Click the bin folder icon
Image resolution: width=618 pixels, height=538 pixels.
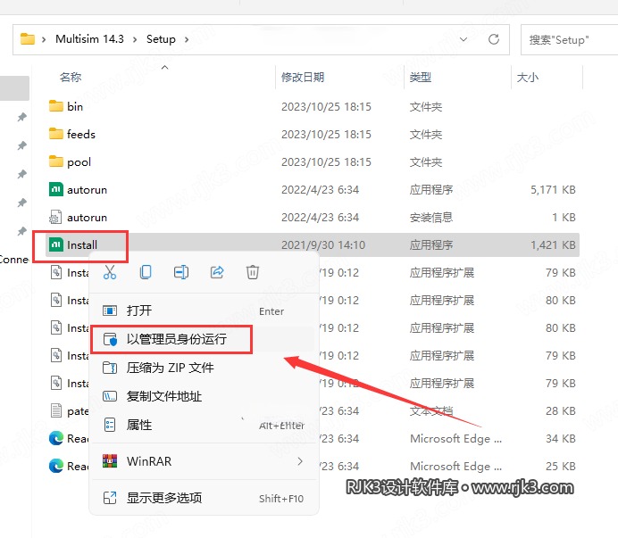coord(56,106)
